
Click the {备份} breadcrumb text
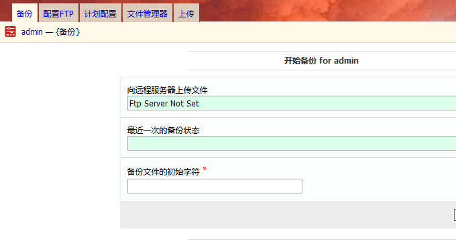tap(68, 32)
